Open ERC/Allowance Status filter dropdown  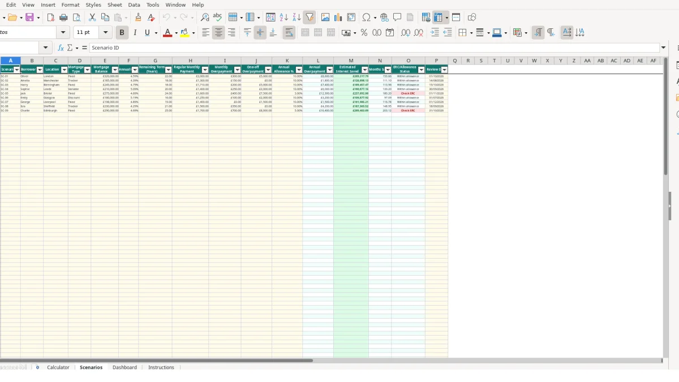click(x=421, y=70)
